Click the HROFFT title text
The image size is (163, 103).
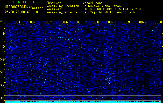26,2
